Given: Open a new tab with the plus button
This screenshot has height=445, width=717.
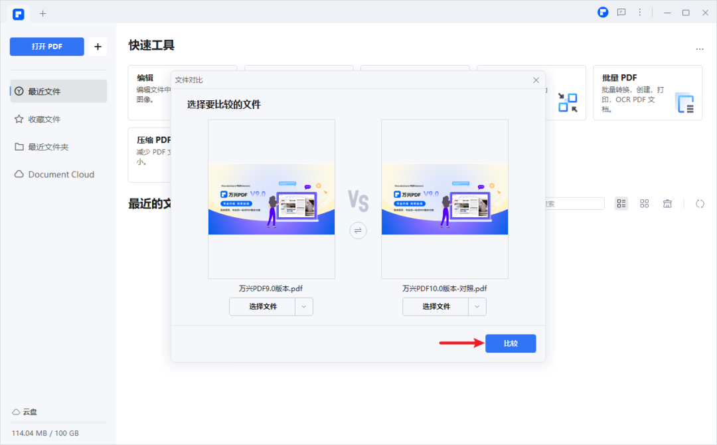Looking at the screenshot, I should tap(42, 13).
